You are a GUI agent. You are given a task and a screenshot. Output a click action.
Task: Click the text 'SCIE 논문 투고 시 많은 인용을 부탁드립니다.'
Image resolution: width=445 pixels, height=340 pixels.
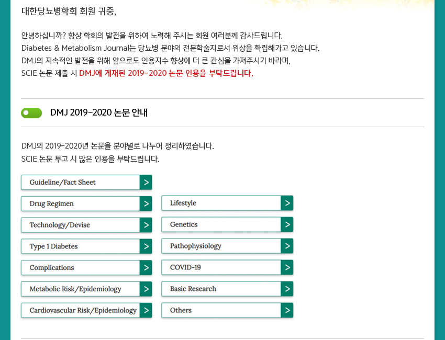click(90, 159)
